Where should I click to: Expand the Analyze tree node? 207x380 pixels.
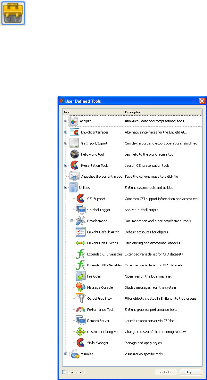pos(65,121)
